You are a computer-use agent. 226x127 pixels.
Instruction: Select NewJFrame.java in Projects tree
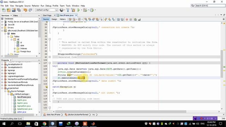click(24, 97)
